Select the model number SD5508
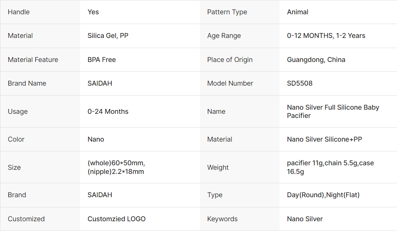This screenshot has width=397, height=231. pyautogui.click(x=300, y=83)
